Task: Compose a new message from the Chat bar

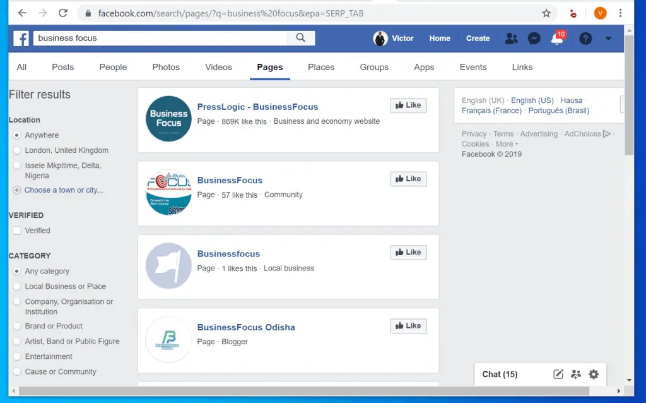Action: 558,374
